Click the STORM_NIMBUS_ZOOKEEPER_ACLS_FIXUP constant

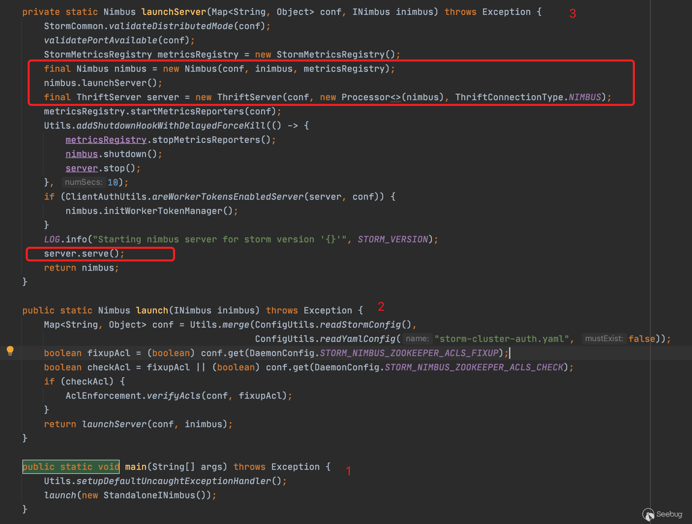click(409, 353)
